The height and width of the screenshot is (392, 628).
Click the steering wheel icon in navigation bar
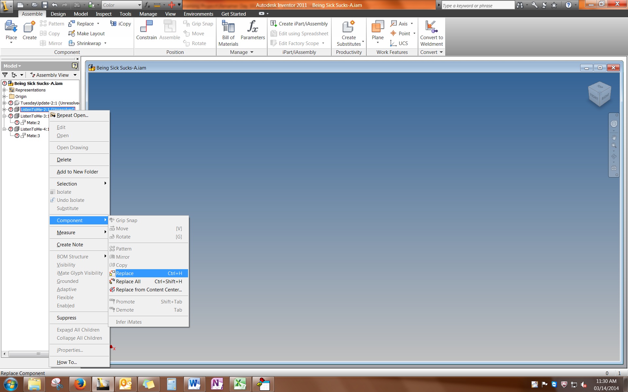pyautogui.click(x=614, y=123)
